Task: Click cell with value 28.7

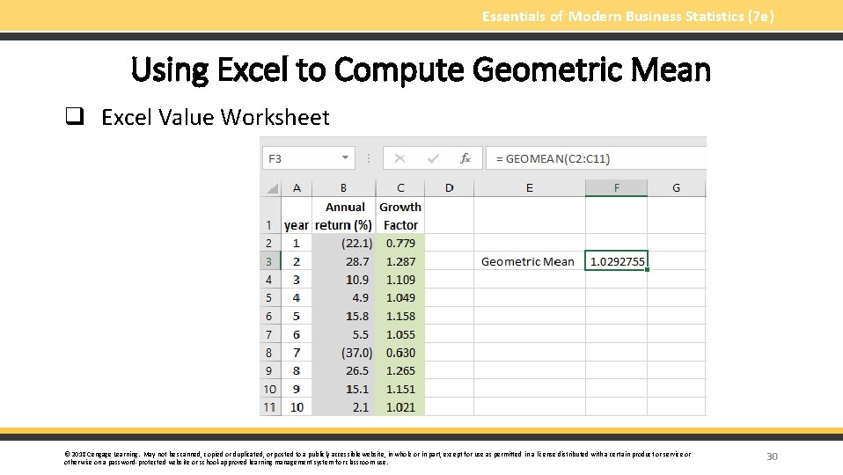Action: coord(343,261)
